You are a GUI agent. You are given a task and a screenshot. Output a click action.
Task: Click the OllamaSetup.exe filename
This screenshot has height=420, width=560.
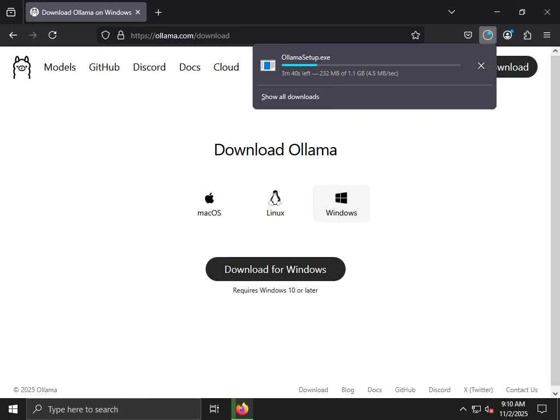pos(306,57)
